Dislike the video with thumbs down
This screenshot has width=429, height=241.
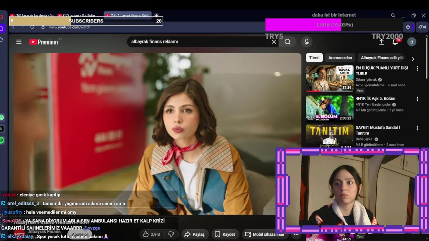pos(171,234)
